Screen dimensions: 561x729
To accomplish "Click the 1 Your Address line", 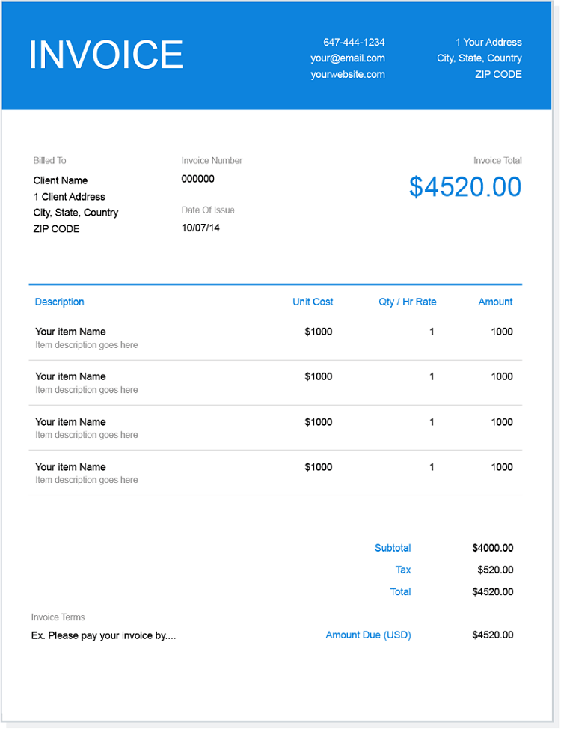I will (488, 43).
